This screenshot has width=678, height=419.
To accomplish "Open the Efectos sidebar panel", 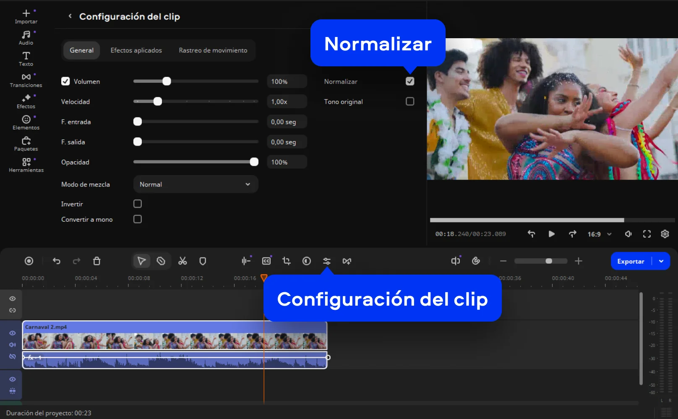I will click(x=26, y=101).
